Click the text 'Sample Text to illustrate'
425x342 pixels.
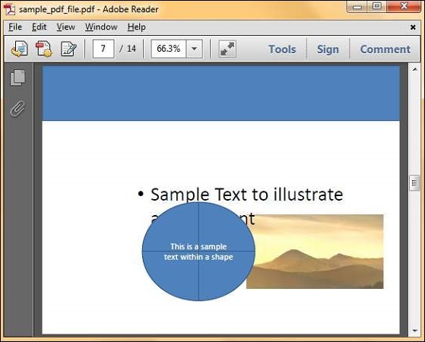246,195
